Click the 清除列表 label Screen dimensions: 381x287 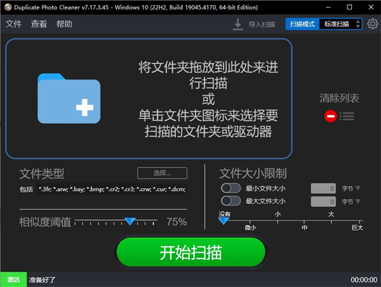point(340,98)
